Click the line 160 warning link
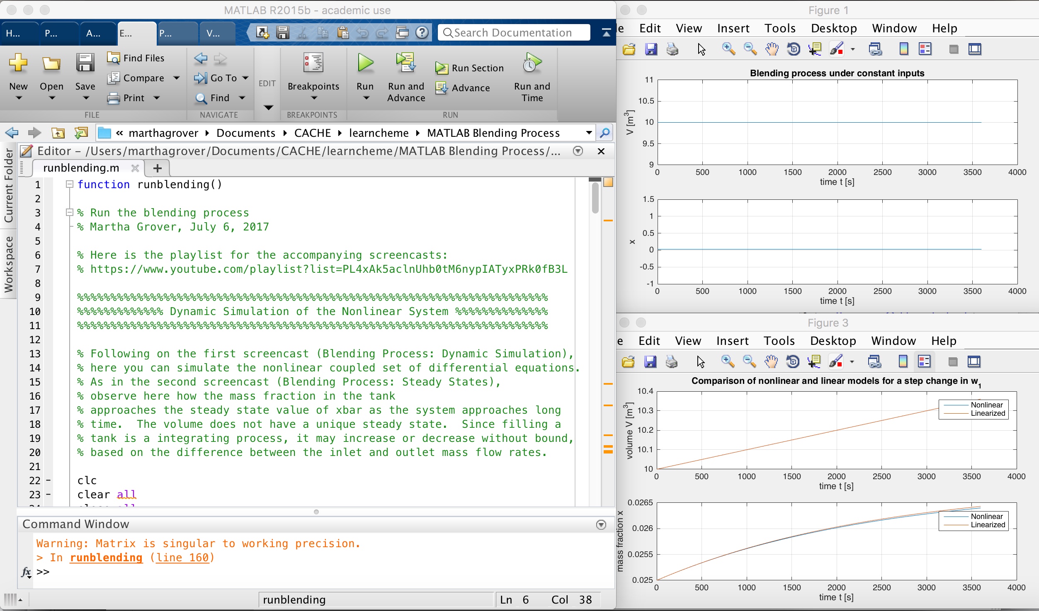Viewport: 1039px width, 611px height. pyautogui.click(x=182, y=558)
